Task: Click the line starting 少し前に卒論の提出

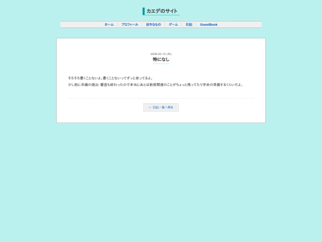Action: click(156, 85)
